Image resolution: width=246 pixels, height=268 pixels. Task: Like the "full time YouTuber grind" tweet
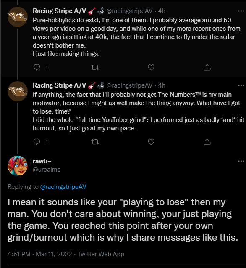pyautogui.click(x=151, y=142)
